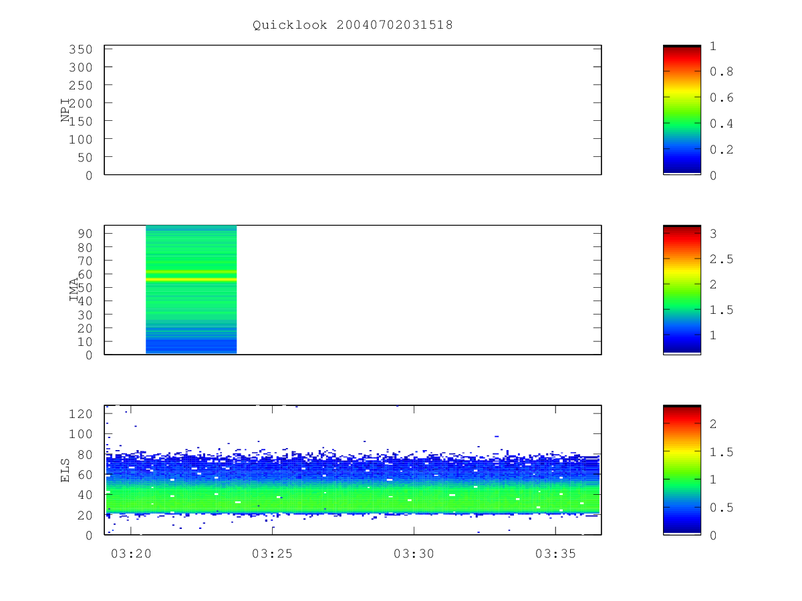Click the 150 tick on NPI axis

pyautogui.click(x=81, y=121)
